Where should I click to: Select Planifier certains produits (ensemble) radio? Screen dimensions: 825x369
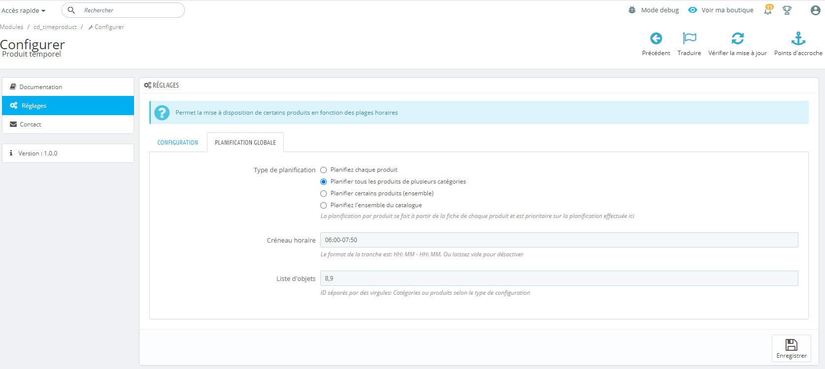click(x=324, y=194)
